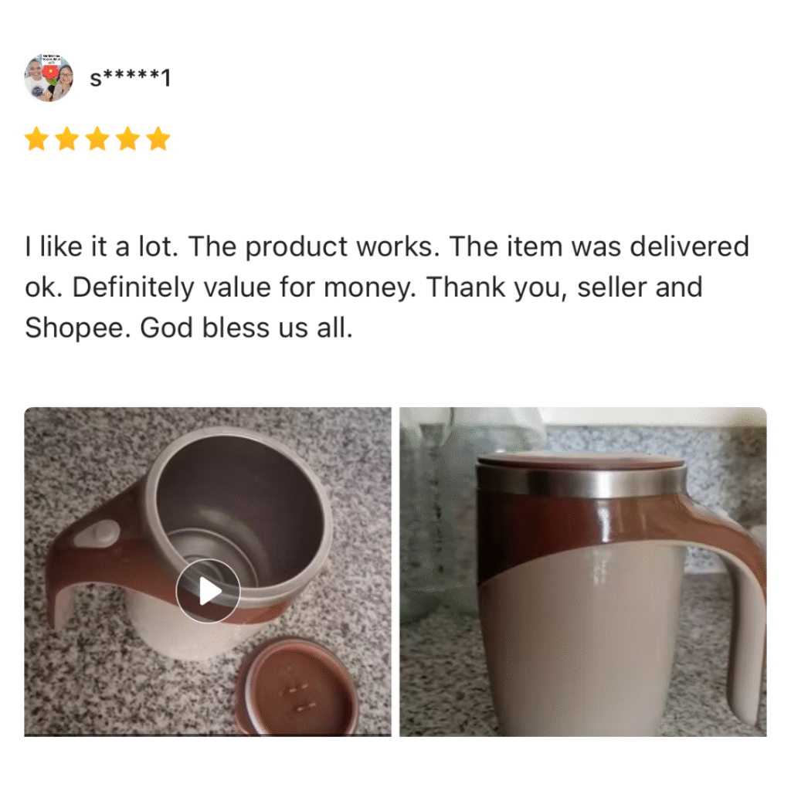Viewport: 791px width, 791px height.
Task: Select the fourth rating star
Action: pos(128,139)
